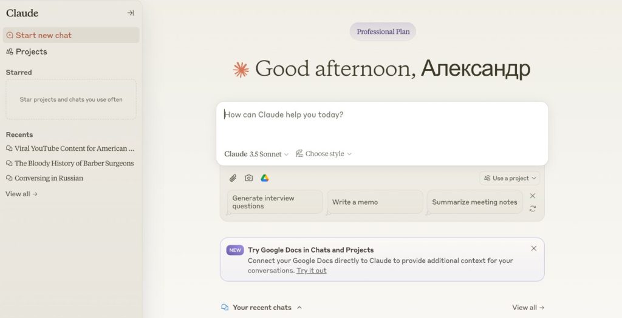Screen dimensions: 622x318
Task: Click the Generate interview questions suggestion
Action: [x=275, y=202]
